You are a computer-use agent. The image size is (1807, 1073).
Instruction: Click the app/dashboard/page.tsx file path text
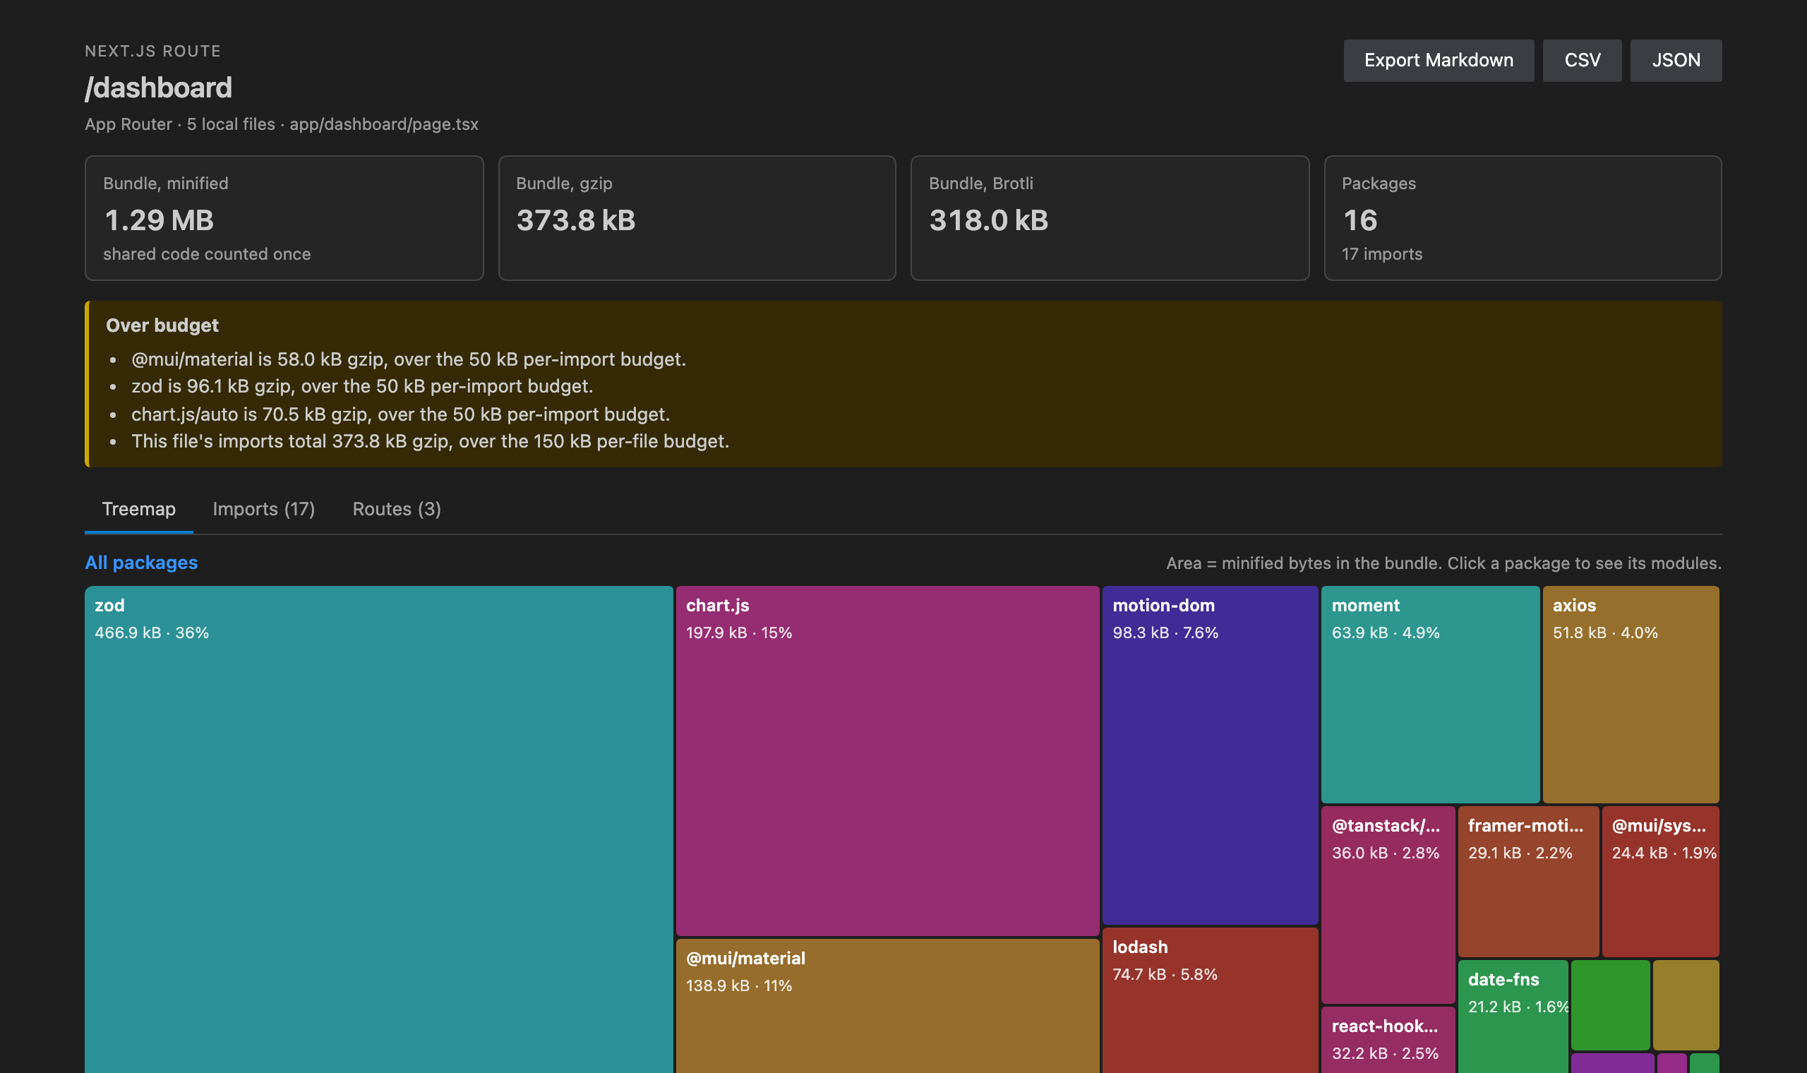(x=384, y=124)
